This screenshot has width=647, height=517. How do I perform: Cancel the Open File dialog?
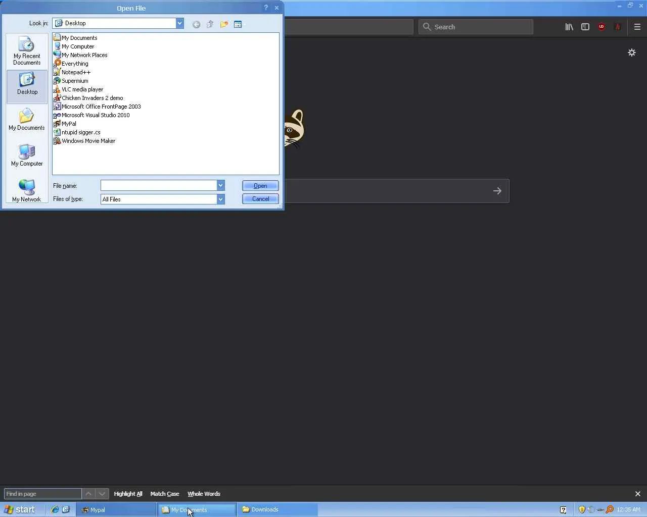pyautogui.click(x=260, y=199)
